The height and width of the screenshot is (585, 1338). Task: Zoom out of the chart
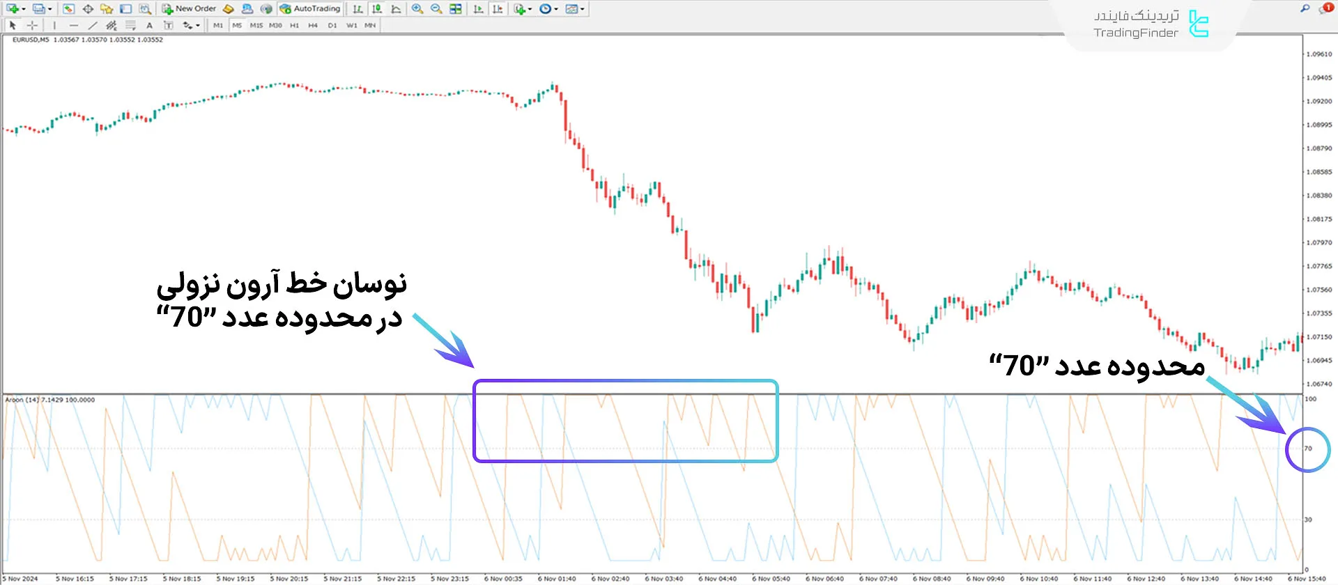coord(436,9)
